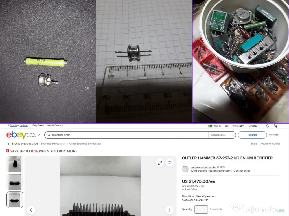Select the third product thumbnail
Viewport: 289px width, 216px height.
point(14,200)
